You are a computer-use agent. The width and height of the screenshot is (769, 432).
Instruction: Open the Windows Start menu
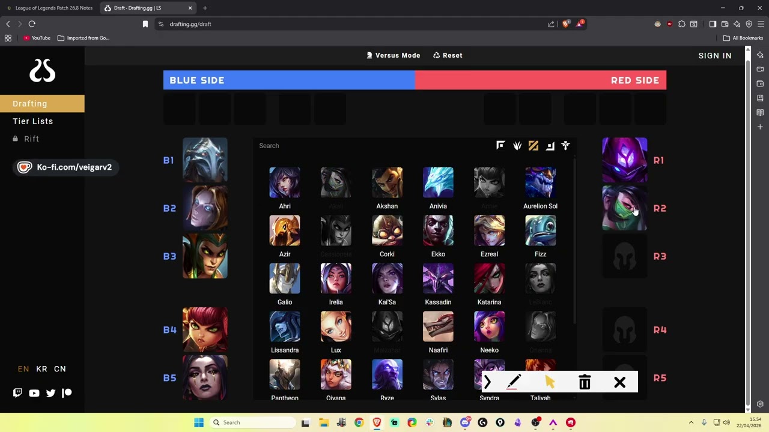[x=199, y=422]
